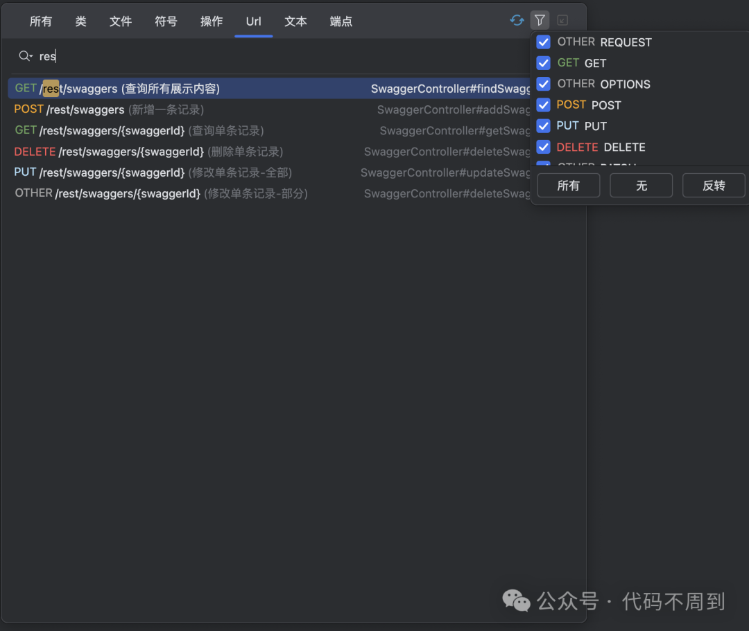Image resolution: width=749 pixels, height=631 pixels.
Task: Toggle the PUT filter checkbox
Action: pyautogui.click(x=543, y=125)
